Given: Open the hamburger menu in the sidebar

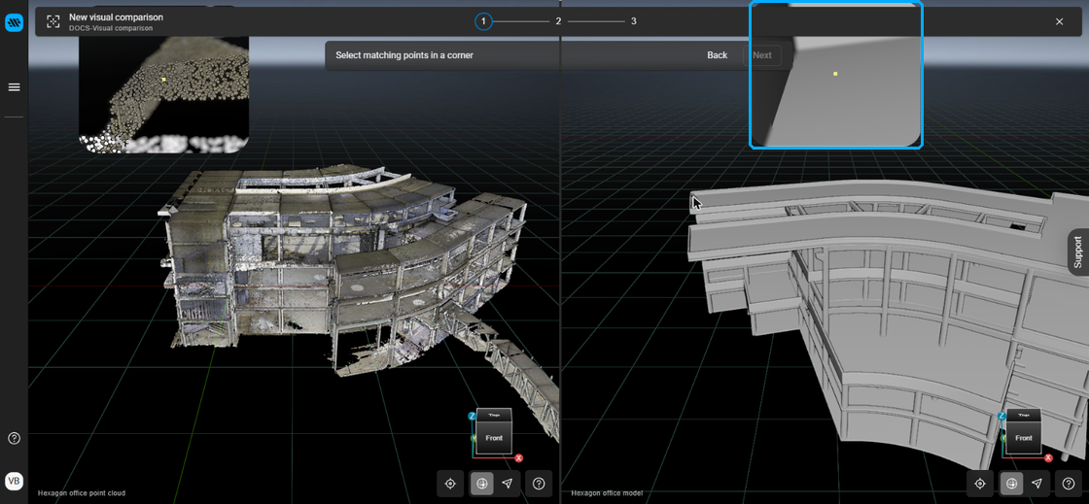Looking at the screenshot, I should coord(14,87).
